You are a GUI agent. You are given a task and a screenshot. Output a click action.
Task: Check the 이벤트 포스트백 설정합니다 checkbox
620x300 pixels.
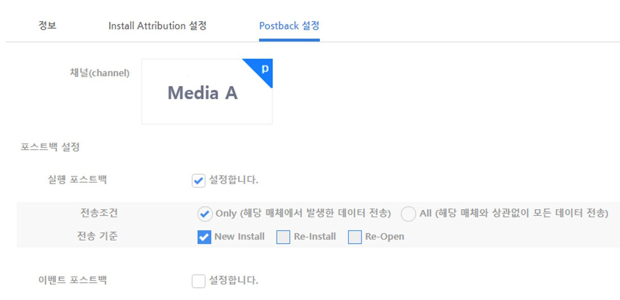coord(198,281)
